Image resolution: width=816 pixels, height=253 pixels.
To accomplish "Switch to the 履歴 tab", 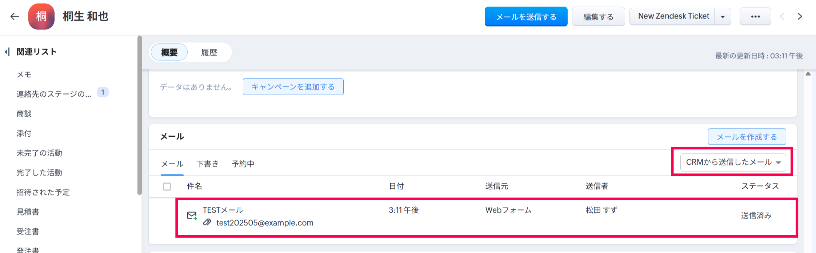I will [209, 53].
